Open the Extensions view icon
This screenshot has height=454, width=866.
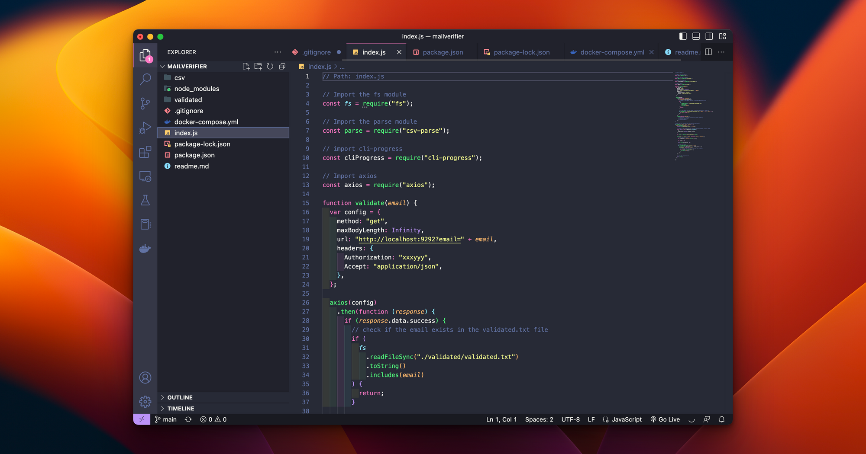pyautogui.click(x=145, y=152)
